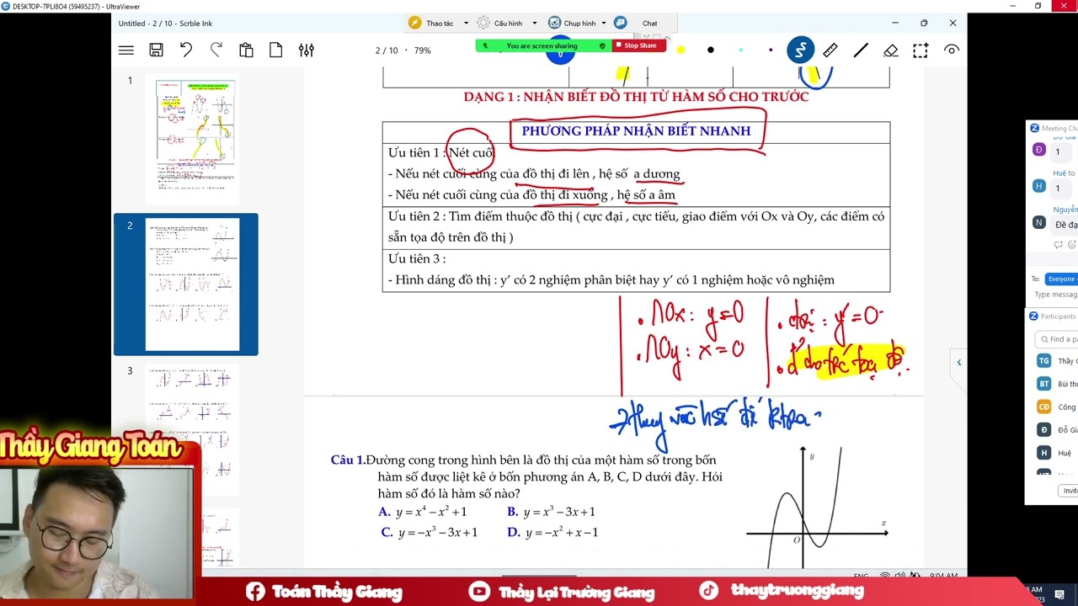1078x606 pixels.
Task: Click heading PHƯƠNG PHÁP NHẬN BIẾT NHANH
Action: pos(636,130)
